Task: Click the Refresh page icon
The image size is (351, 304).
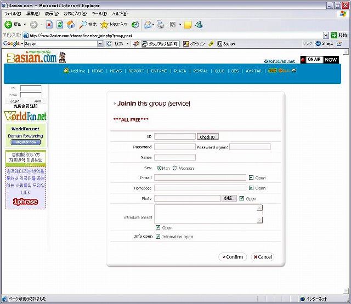Action: click(x=60, y=25)
